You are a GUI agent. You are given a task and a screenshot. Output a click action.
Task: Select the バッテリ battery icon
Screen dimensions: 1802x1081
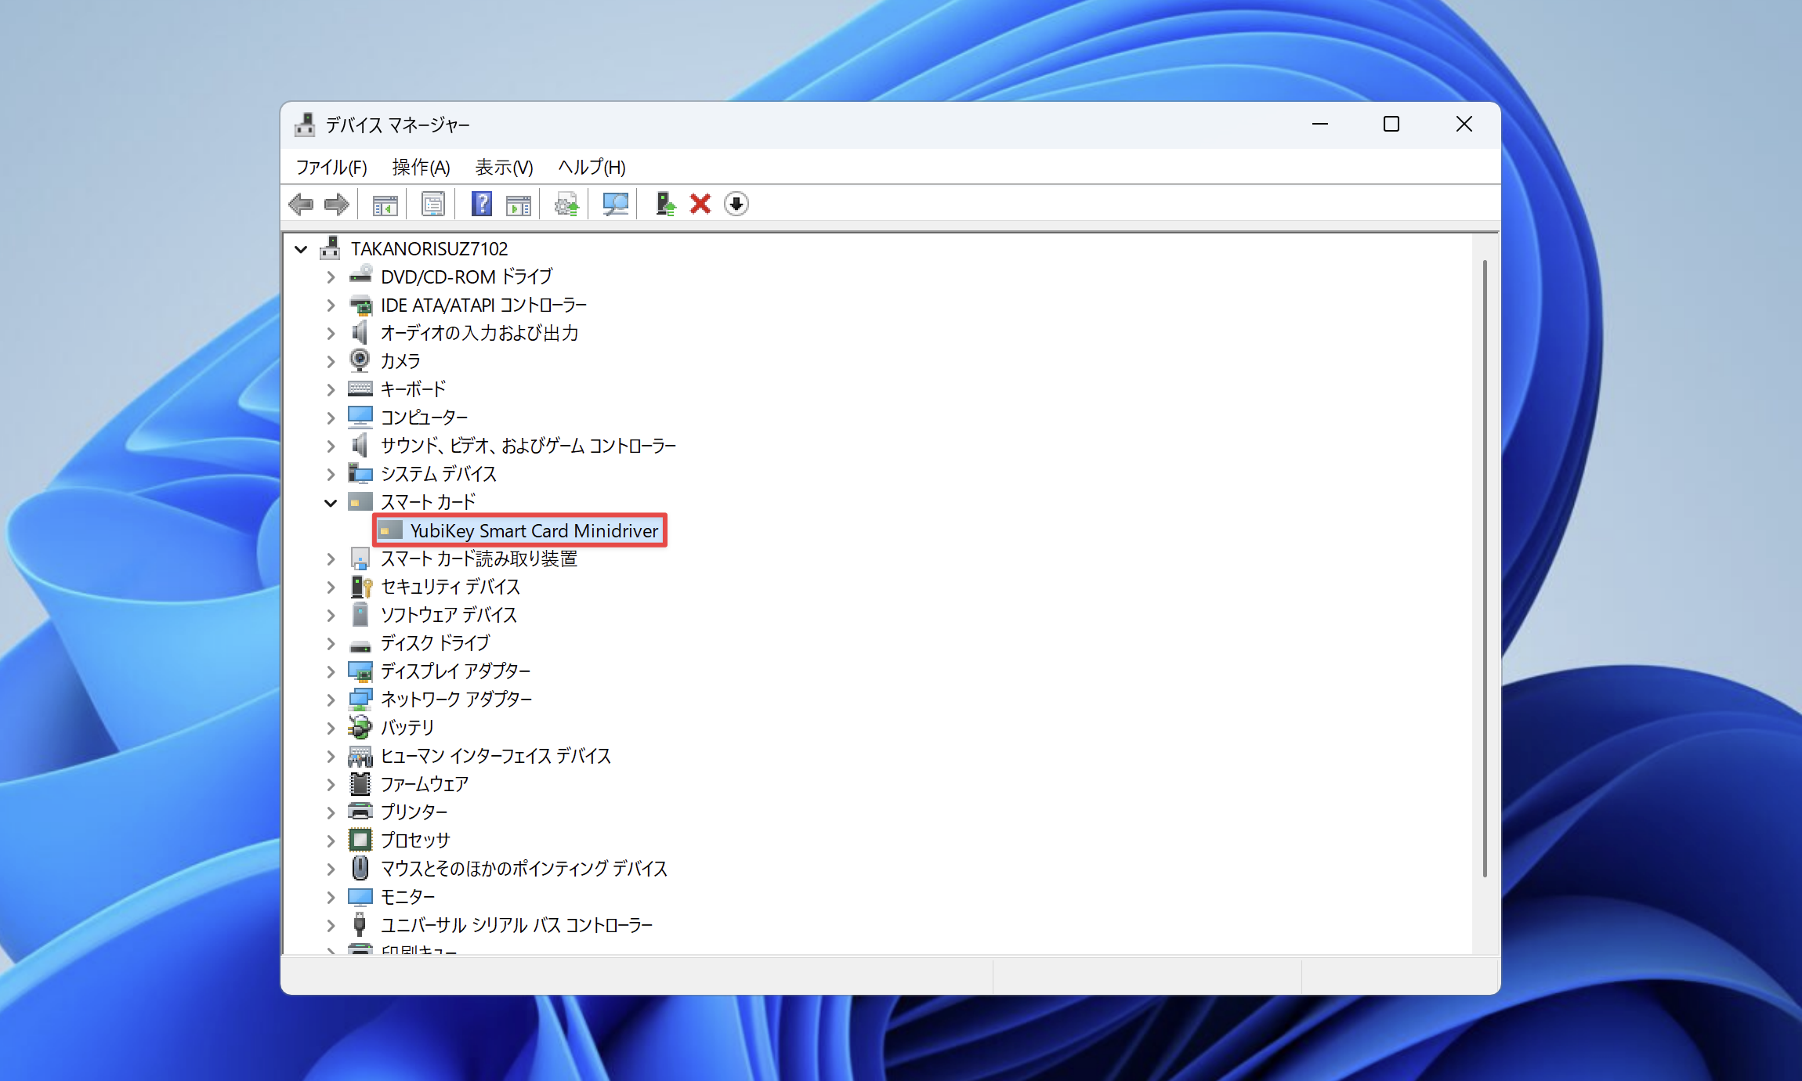[x=360, y=728]
